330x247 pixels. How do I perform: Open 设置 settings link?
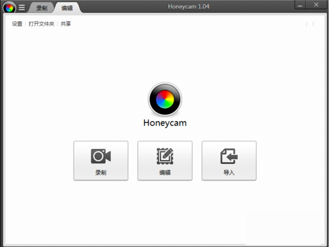click(x=17, y=24)
